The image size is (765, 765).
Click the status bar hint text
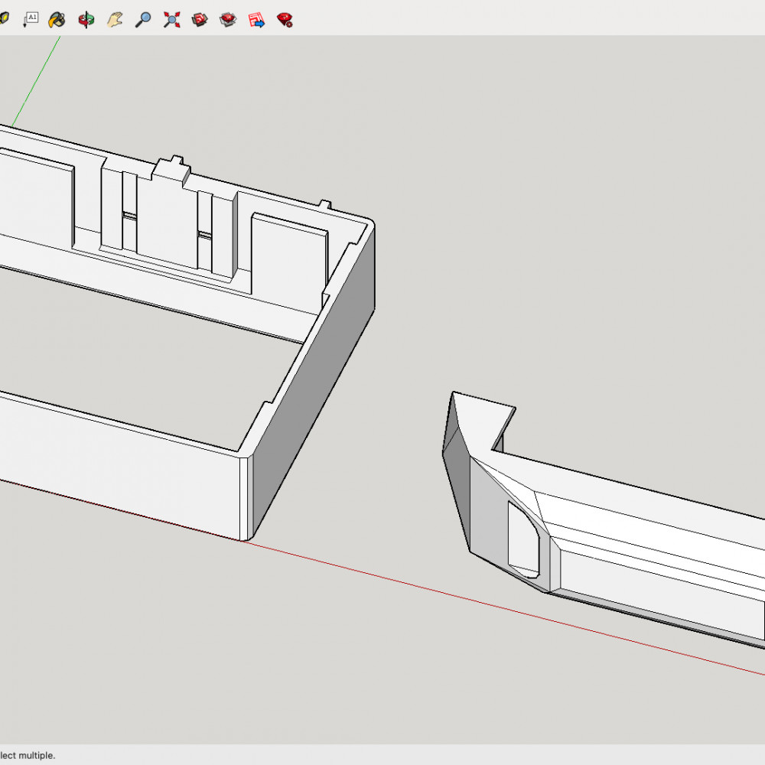27,754
